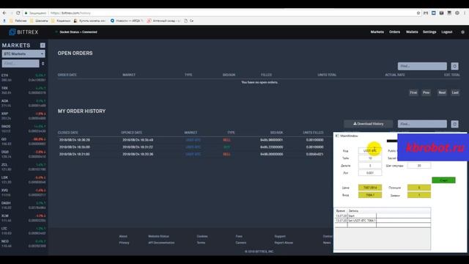Screen dimensions: 469x264
Task: Open Orders in the top navigation
Action: tap(394, 32)
